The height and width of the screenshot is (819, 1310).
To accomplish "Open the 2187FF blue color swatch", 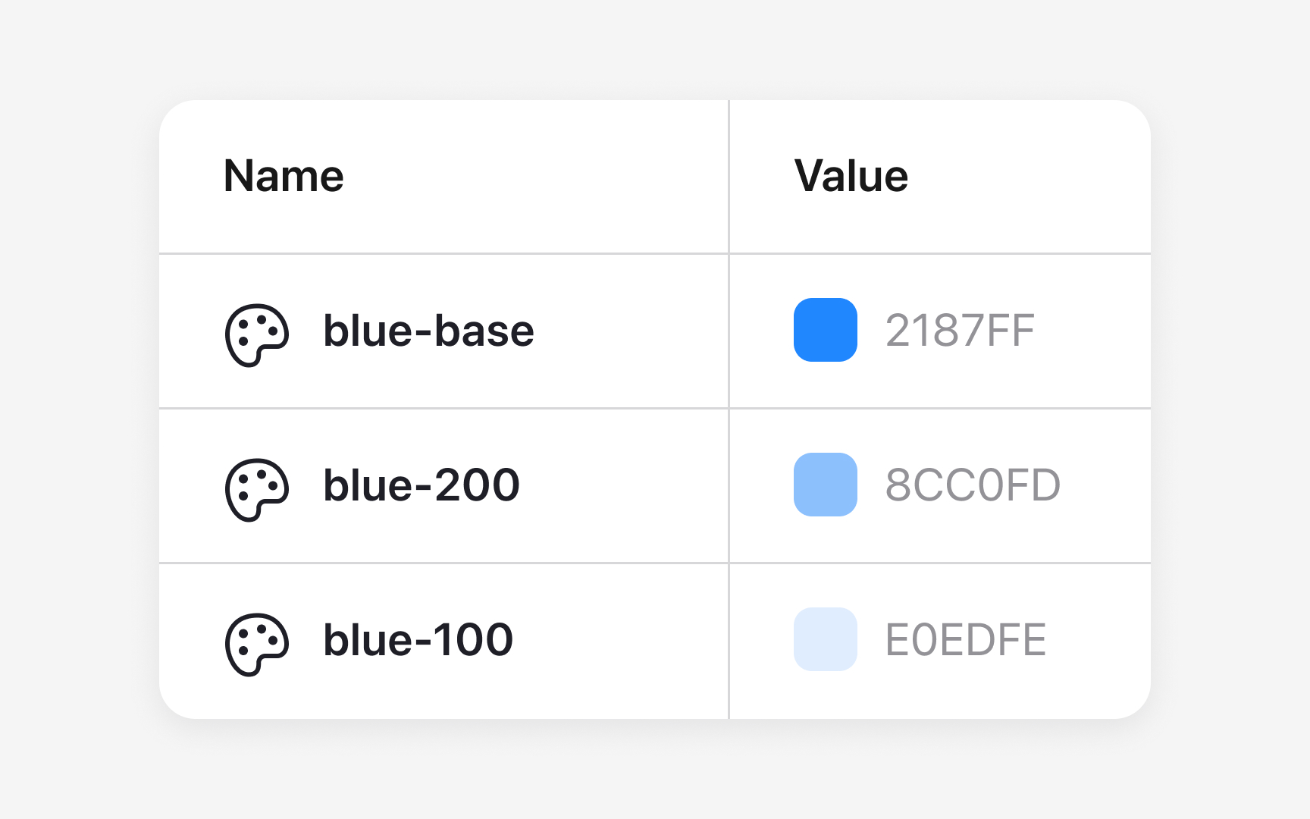I will pyautogui.click(x=825, y=330).
